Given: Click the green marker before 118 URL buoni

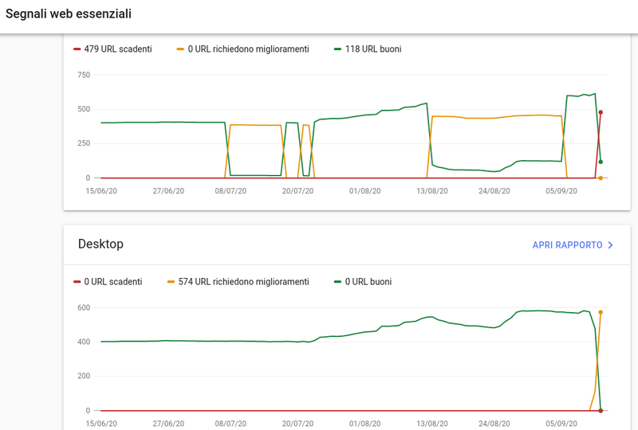Looking at the screenshot, I should tap(337, 49).
